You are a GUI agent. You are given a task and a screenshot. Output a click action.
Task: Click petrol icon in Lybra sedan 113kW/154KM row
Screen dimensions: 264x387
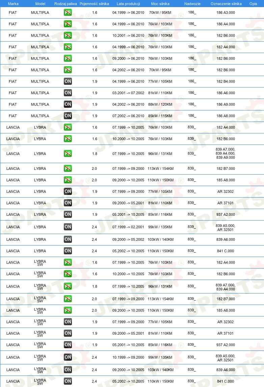tap(68, 168)
